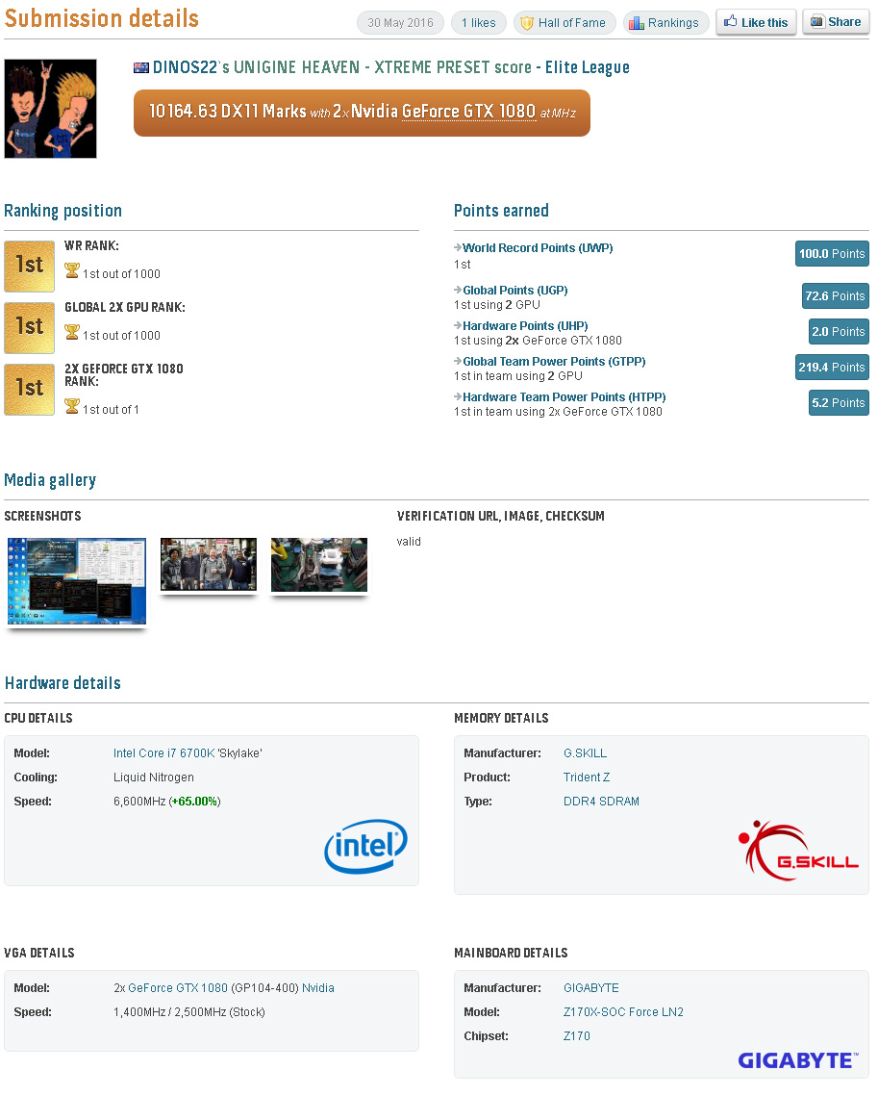
Task: Click the 72.6 Points badge
Action: pos(835,295)
